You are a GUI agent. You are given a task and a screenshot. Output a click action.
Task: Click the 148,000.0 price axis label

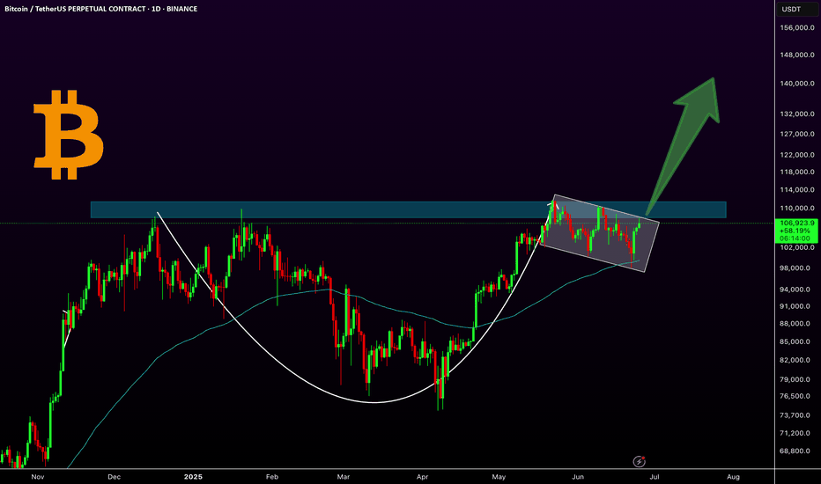(x=797, y=55)
